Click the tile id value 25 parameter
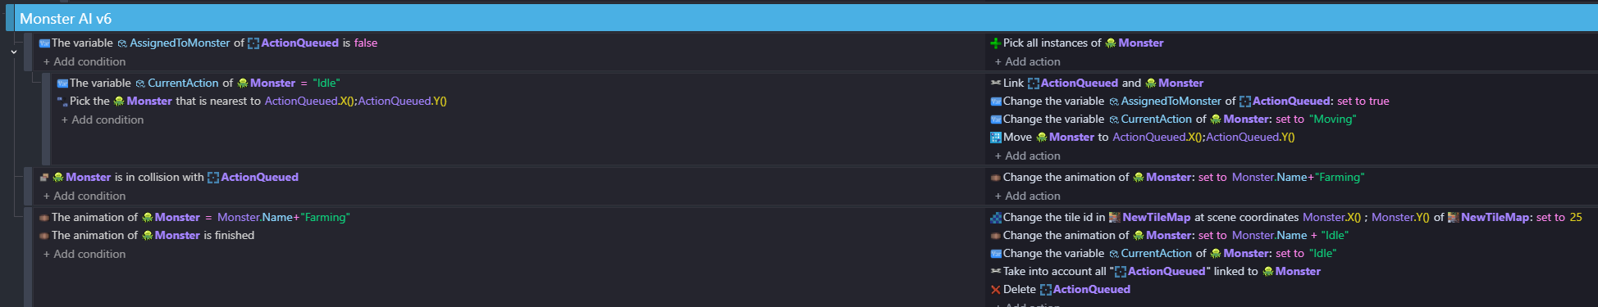The image size is (1598, 307). tap(1576, 218)
